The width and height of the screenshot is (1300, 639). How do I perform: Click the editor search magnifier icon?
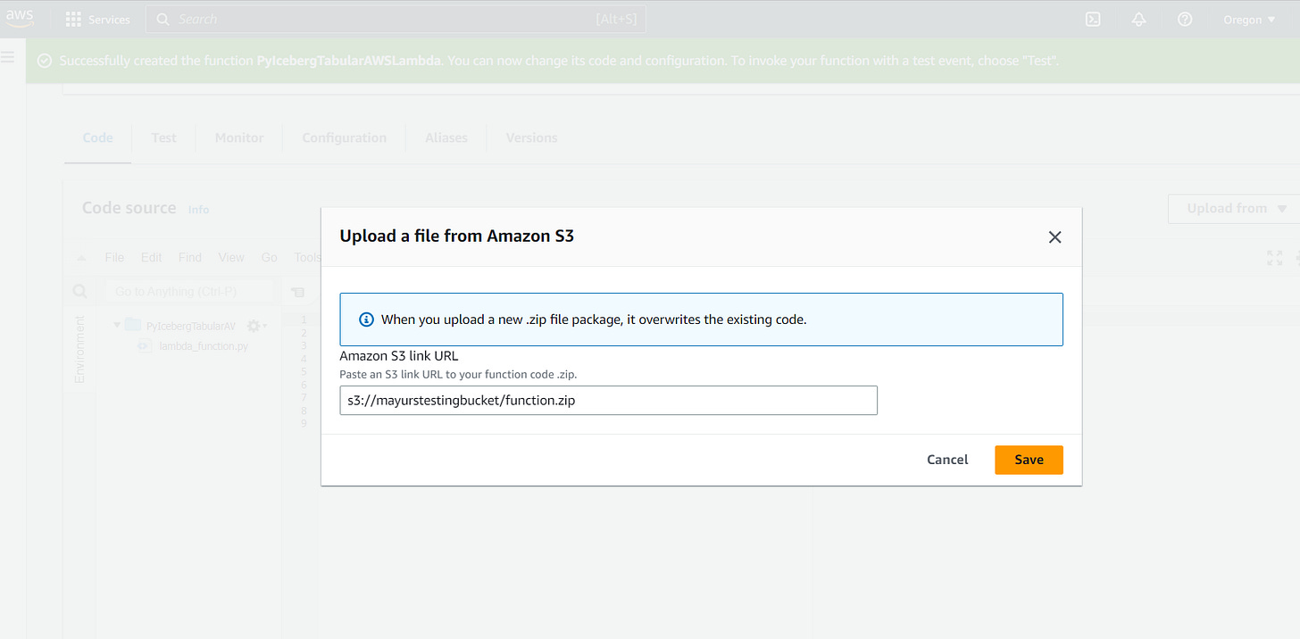click(79, 291)
